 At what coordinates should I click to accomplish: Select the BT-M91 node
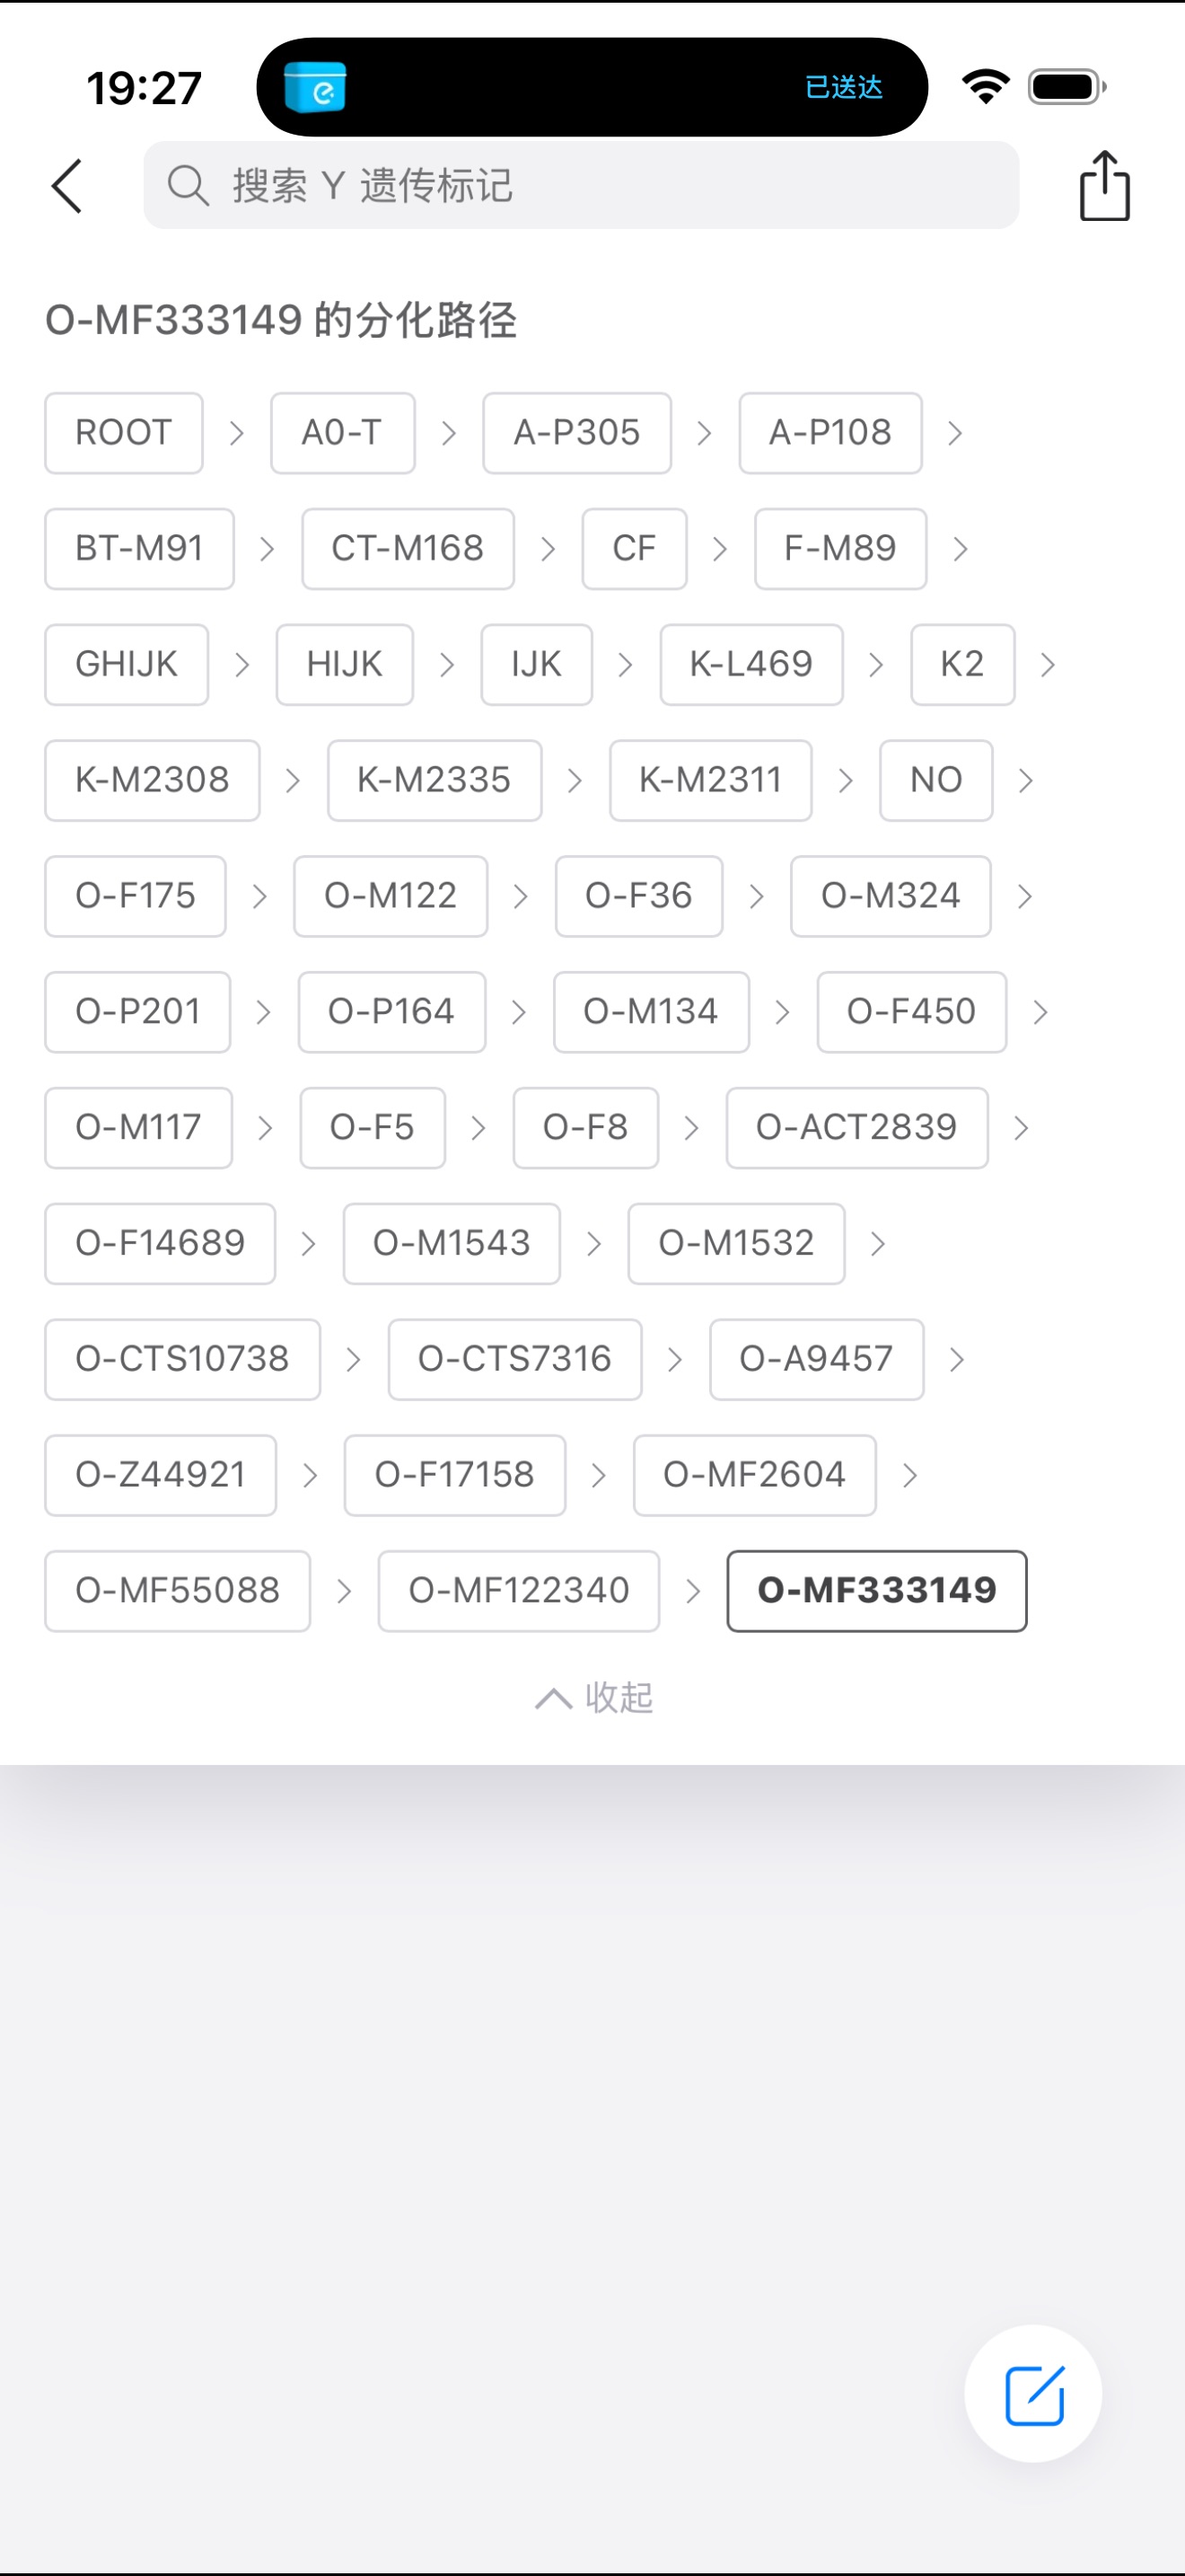[x=139, y=549]
